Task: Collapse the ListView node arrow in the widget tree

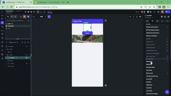Action: tap(29, 63)
